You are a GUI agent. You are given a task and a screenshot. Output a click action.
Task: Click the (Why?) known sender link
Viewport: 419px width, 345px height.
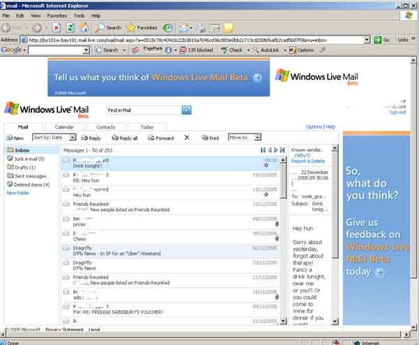point(302,155)
